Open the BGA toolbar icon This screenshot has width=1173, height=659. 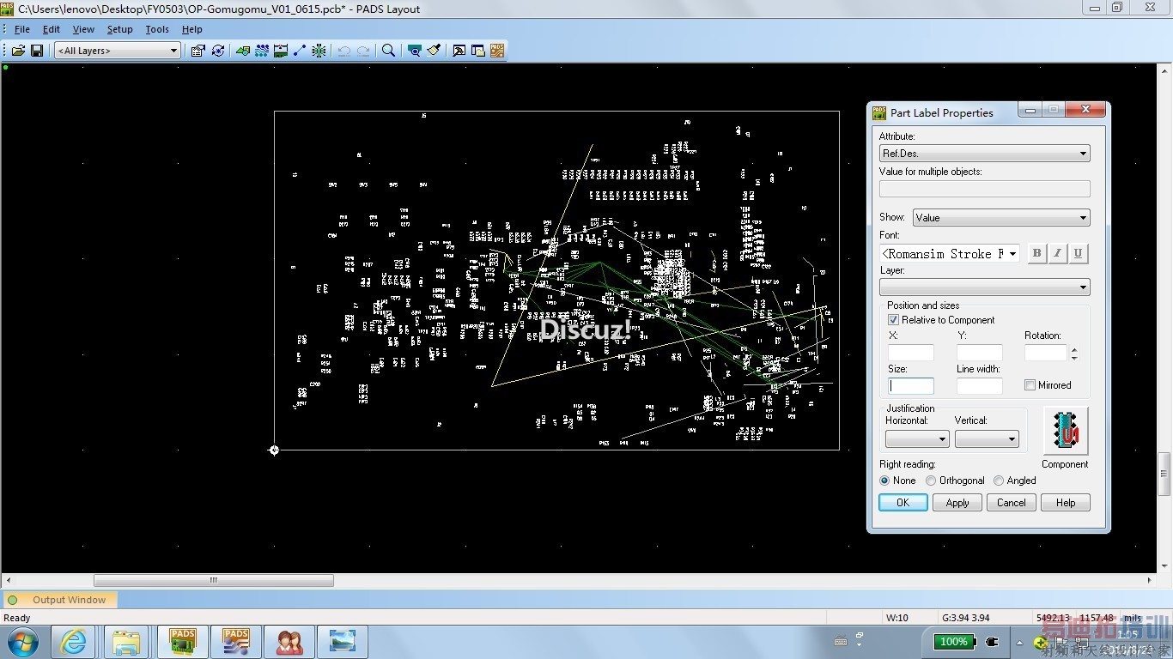coord(319,51)
